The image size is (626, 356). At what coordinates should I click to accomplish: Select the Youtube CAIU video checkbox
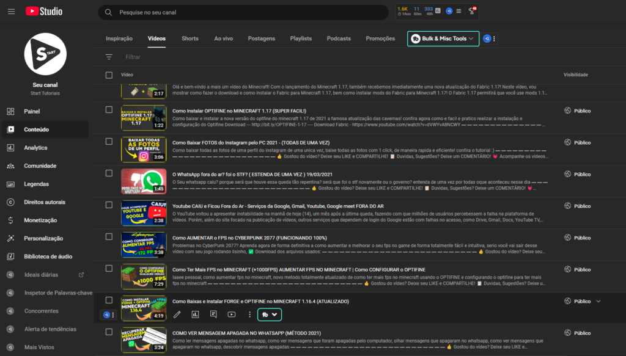[109, 205]
